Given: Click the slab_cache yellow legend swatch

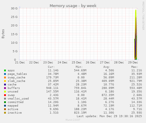Looking at the screenshot, I should click(5, 81).
